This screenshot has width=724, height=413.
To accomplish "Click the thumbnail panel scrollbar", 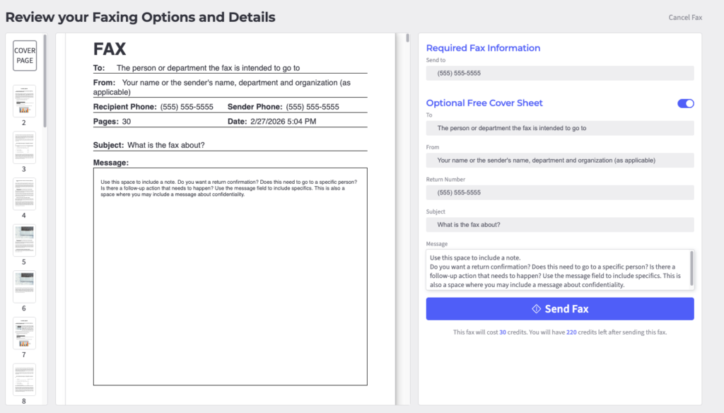I will [x=46, y=64].
